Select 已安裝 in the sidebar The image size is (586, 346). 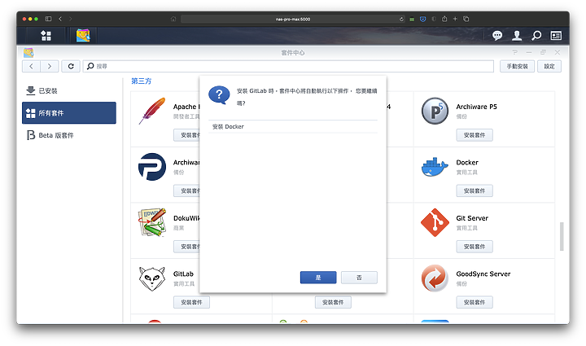point(69,90)
